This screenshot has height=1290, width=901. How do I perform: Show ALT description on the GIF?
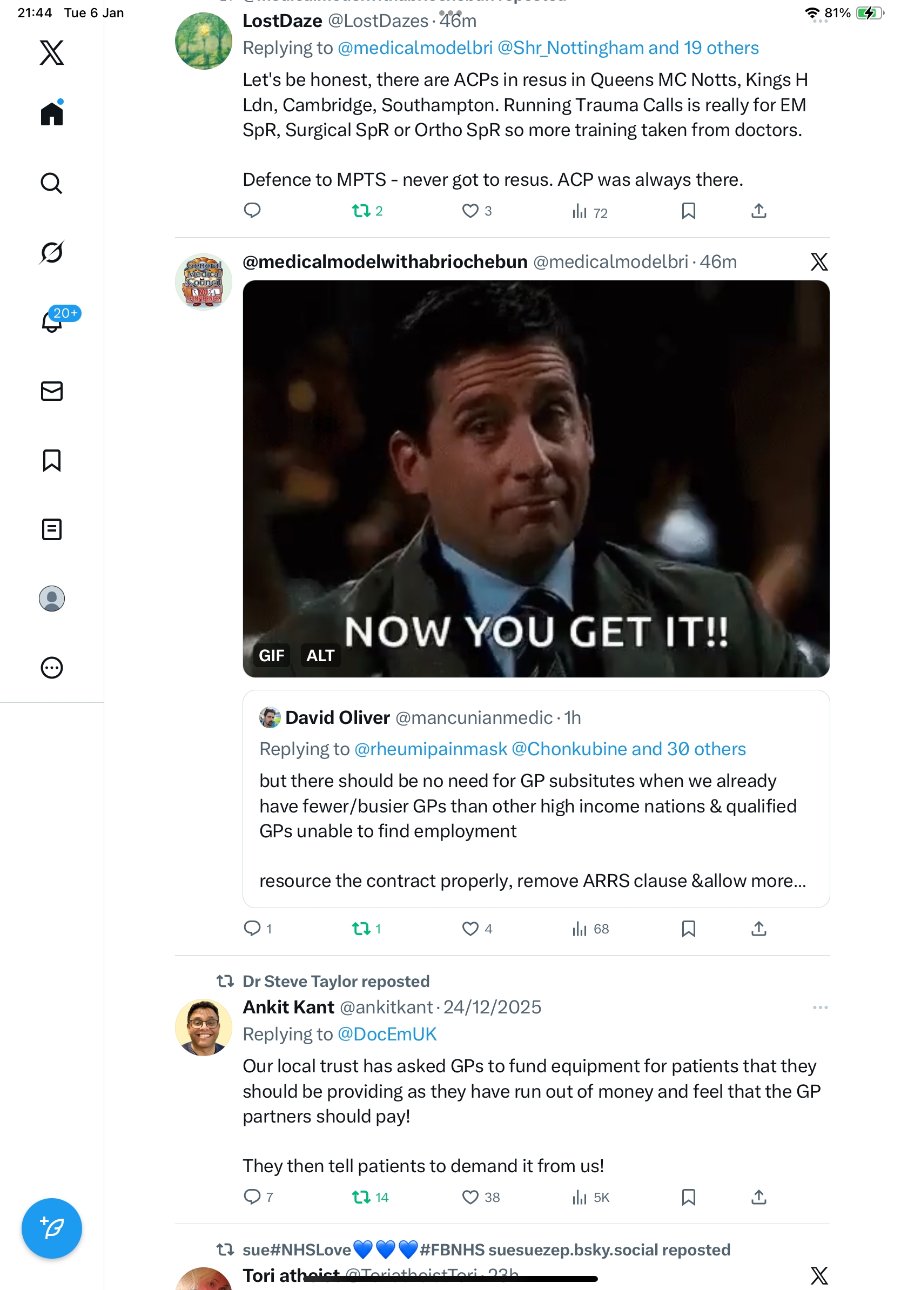(320, 655)
